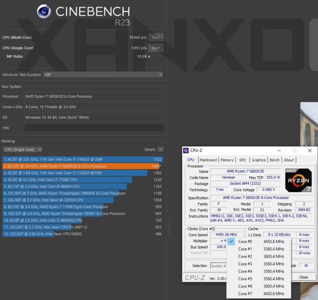The image size is (318, 300).
Task: Switch to the Bench tab in CPU-Z
Action: click(x=274, y=160)
